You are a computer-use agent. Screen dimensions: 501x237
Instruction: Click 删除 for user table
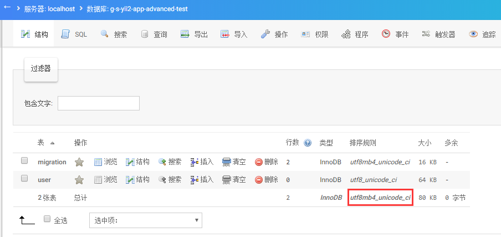(x=267, y=180)
